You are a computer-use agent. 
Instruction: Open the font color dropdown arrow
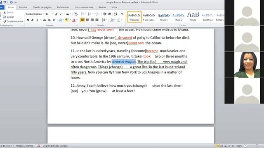point(77,20)
